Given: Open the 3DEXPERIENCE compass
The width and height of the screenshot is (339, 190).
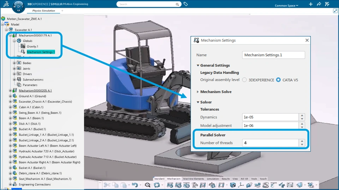Looking at the screenshot, I should point(19,6).
